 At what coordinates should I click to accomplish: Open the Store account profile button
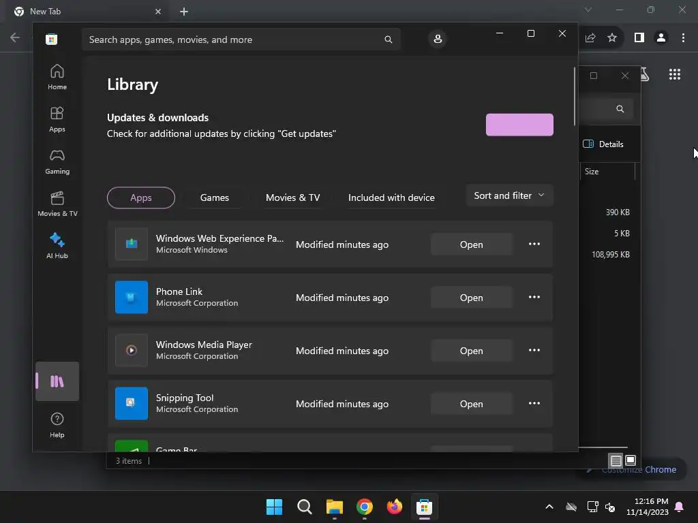[438, 39]
